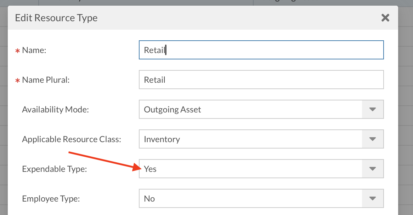This screenshot has height=215, width=413.
Task: Click the arrow icon on Availability Mode
Action: point(372,110)
